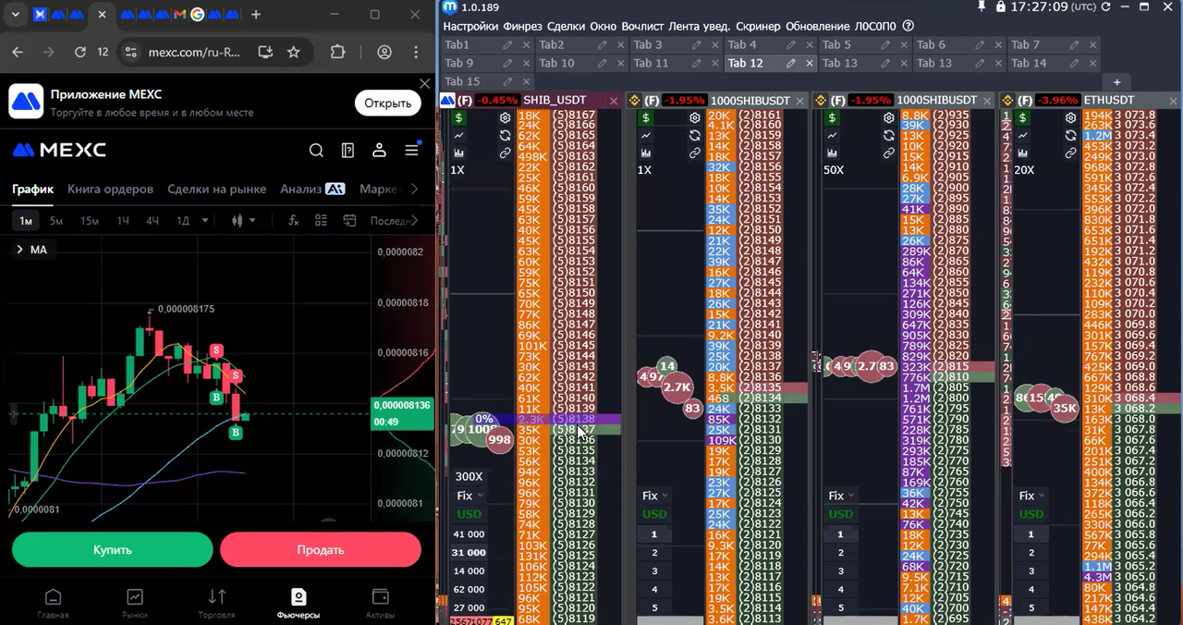
Task: Click the install app icon in Chrome address bar
Action: (x=265, y=53)
